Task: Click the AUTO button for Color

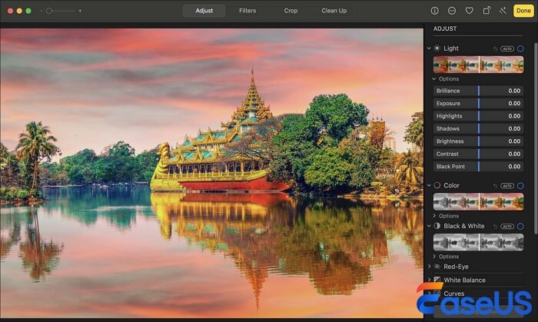Action: pos(506,185)
